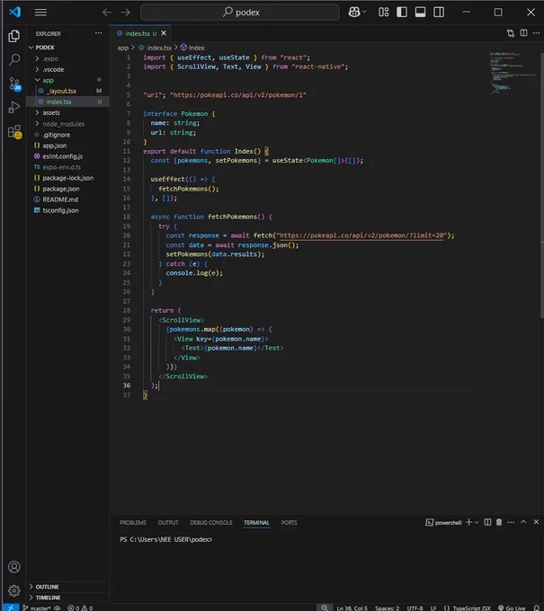The width and height of the screenshot is (544, 611).
Task: Change the Spaces: 2 indentation setting
Action: tap(388, 608)
